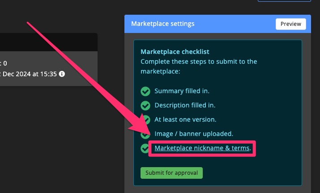Open Marketplace nickname & terms link
Viewport: 320px width, 193px height.
tap(202, 148)
